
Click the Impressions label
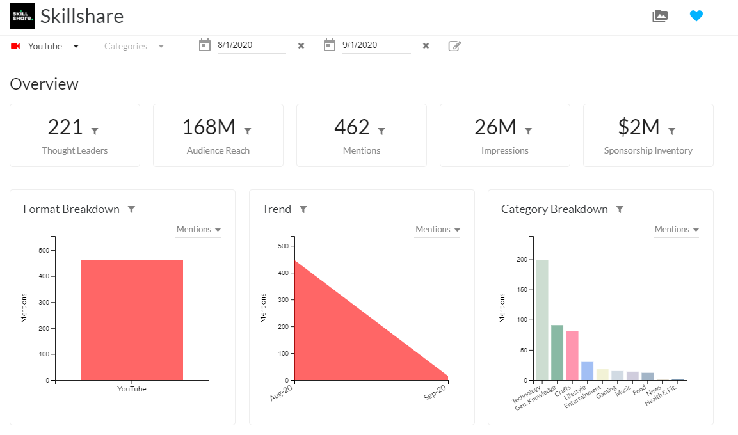[x=504, y=150]
